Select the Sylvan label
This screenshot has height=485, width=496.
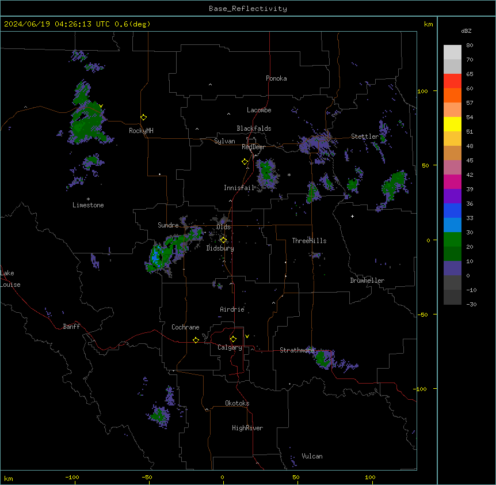click(224, 141)
